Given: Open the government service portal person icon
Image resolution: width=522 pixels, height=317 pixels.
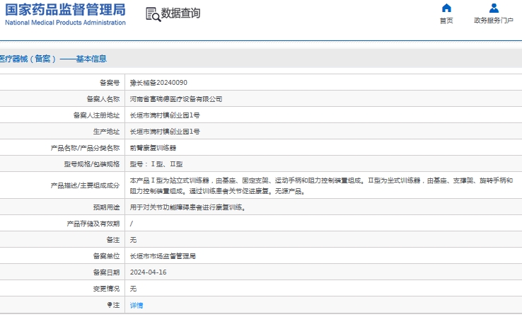Looking at the screenshot, I should point(494,8).
